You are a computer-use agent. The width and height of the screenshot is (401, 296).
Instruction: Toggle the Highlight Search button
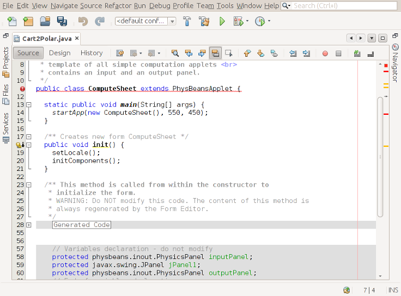[x=215, y=53]
